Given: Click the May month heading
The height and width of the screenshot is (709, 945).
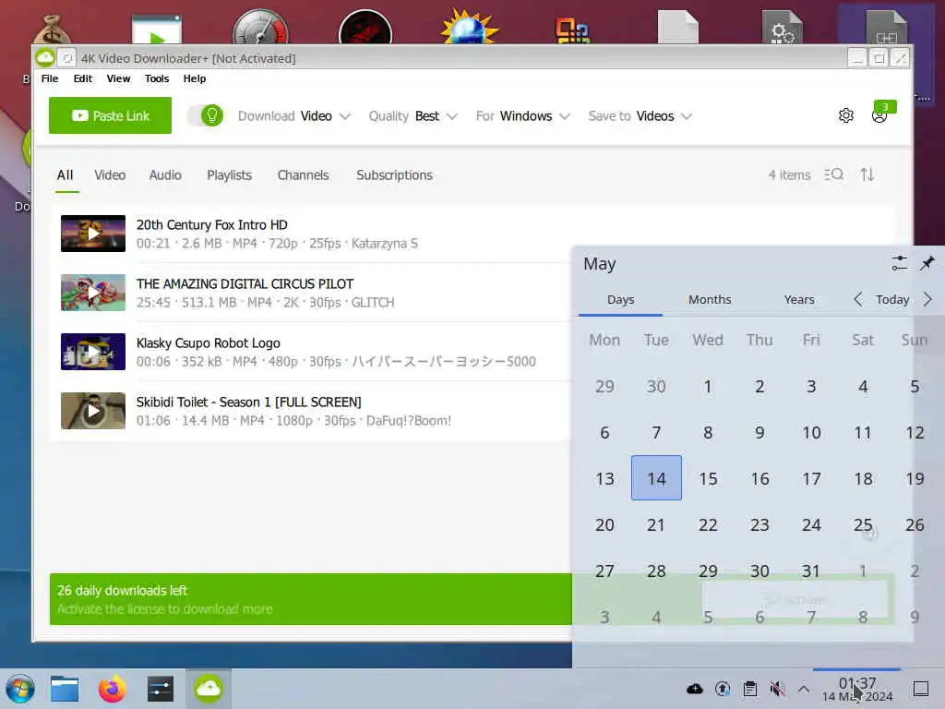Looking at the screenshot, I should tap(600, 263).
